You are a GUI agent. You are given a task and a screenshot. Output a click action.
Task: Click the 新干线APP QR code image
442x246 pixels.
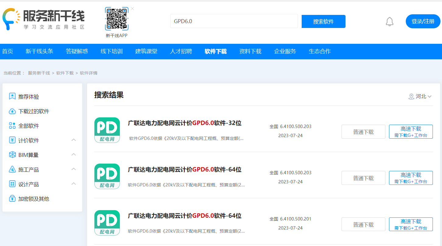[x=117, y=19]
